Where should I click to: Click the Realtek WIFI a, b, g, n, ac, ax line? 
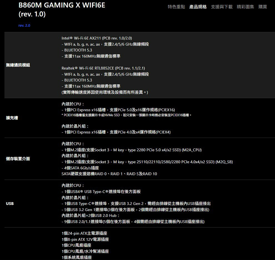click(105, 74)
